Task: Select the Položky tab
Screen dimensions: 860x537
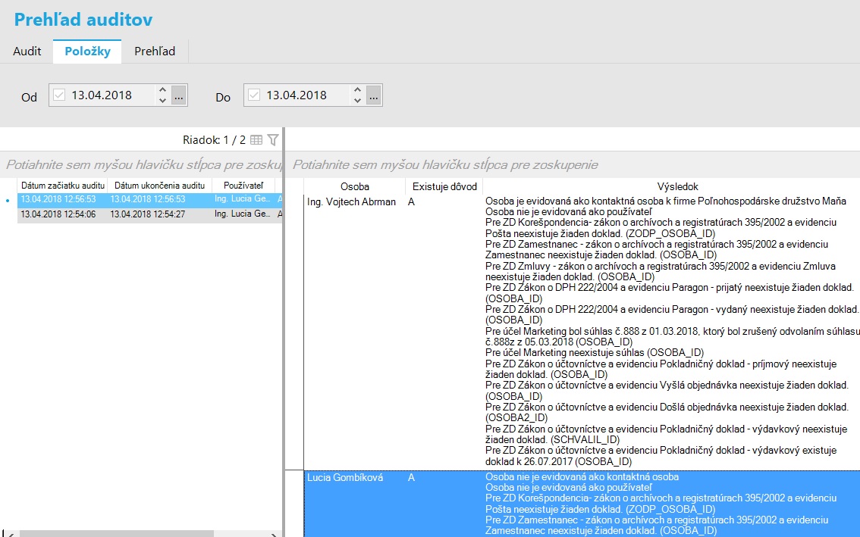Action: [x=87, y=52]
